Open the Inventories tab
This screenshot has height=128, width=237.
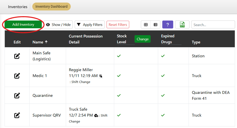(18, 7)
